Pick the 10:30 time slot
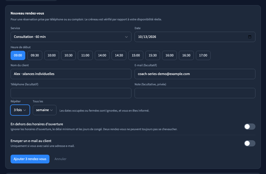Screen dimensions: 266x174 click(x=68, y=55)
